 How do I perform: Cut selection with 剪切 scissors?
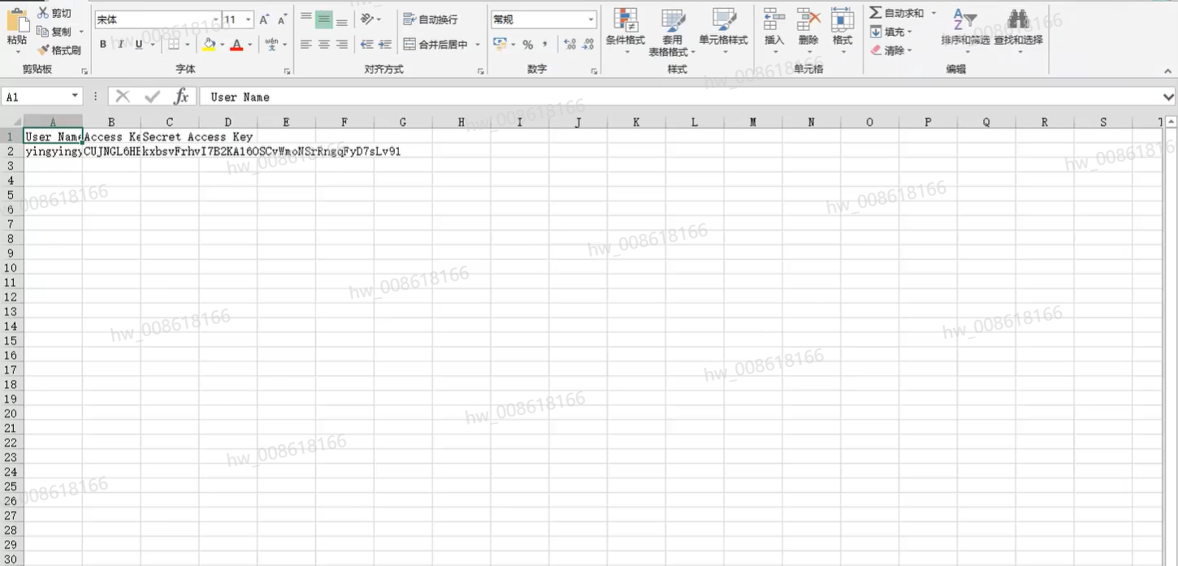[x=55, y=13]
